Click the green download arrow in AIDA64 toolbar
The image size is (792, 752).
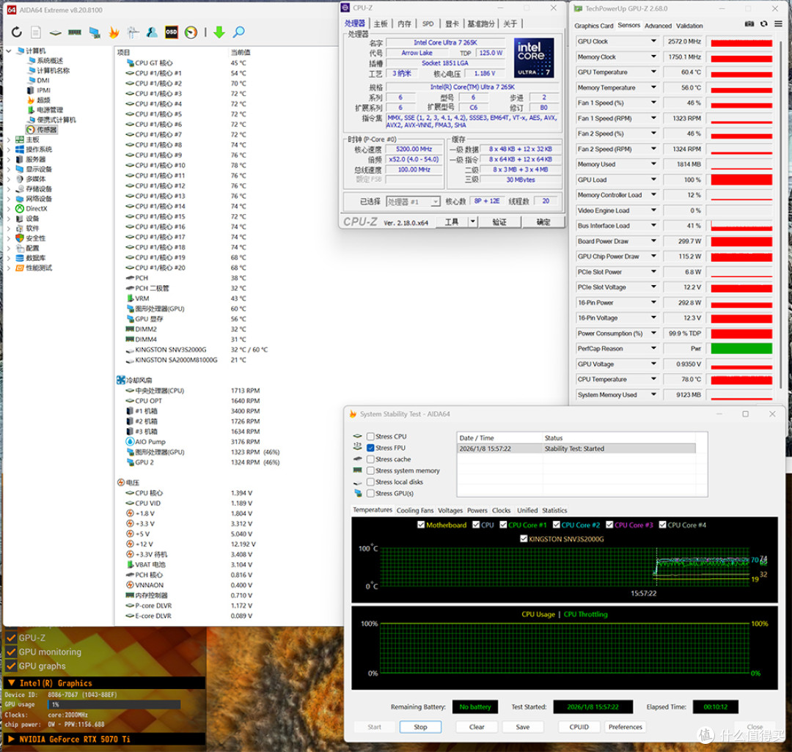pyautogui.click(x=219, y=32)
